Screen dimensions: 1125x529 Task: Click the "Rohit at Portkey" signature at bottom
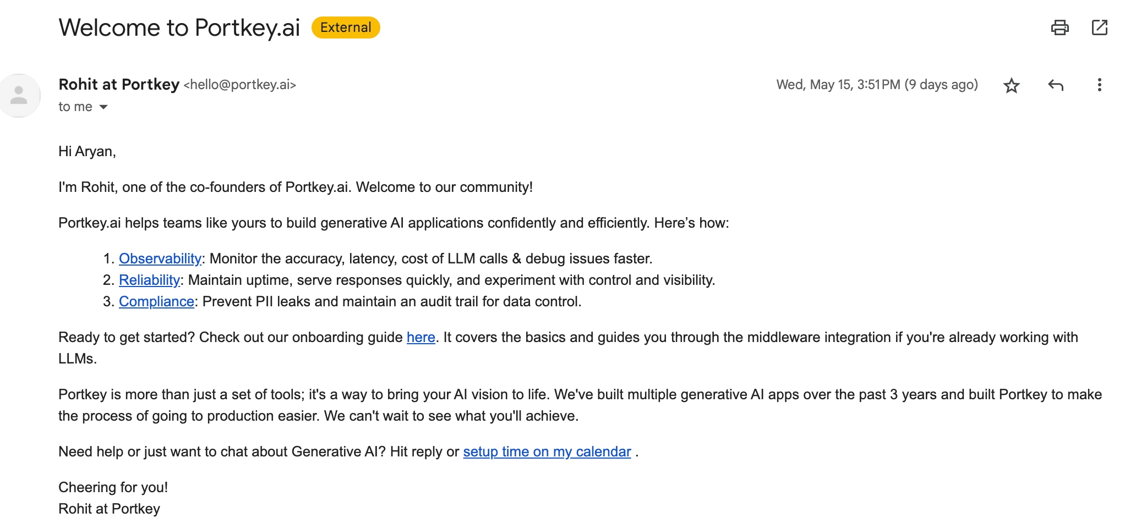pos(109,509)
